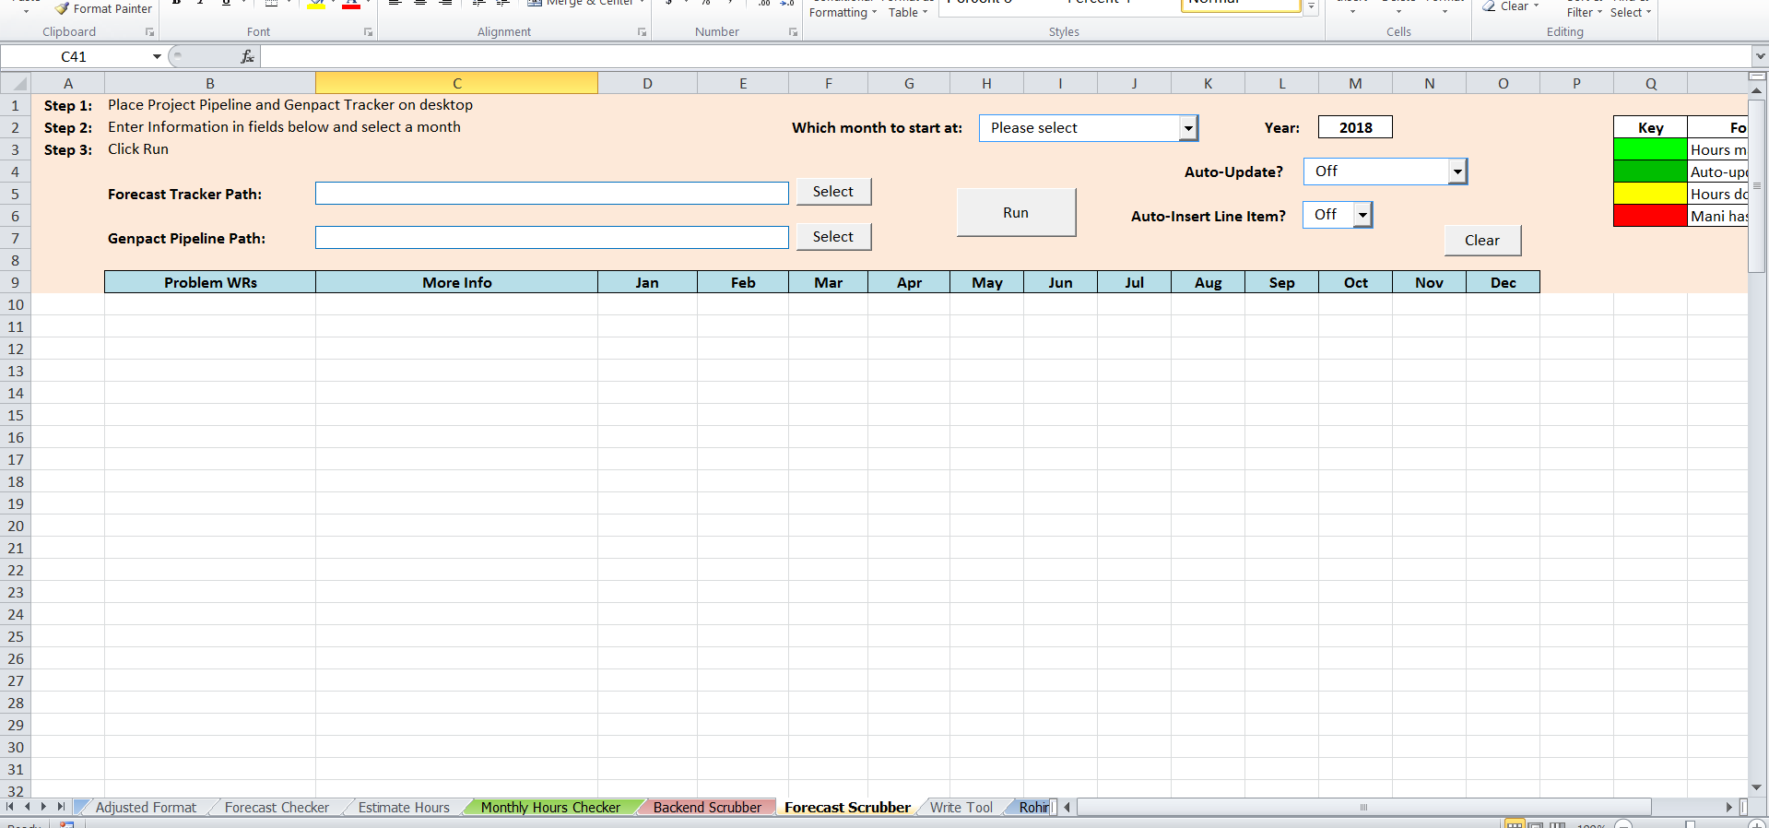The width and height of the screenshot is (1769, 828).
Task: Switch to the Forecast Checker sheet tab
Action: tap(277, 808)
